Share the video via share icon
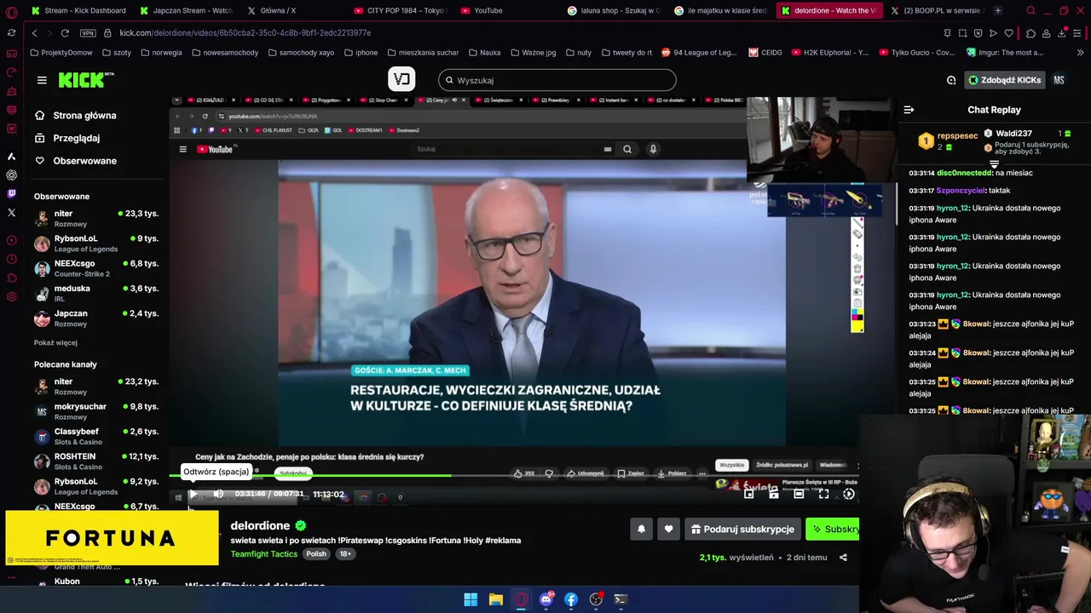 pos(843,558)
